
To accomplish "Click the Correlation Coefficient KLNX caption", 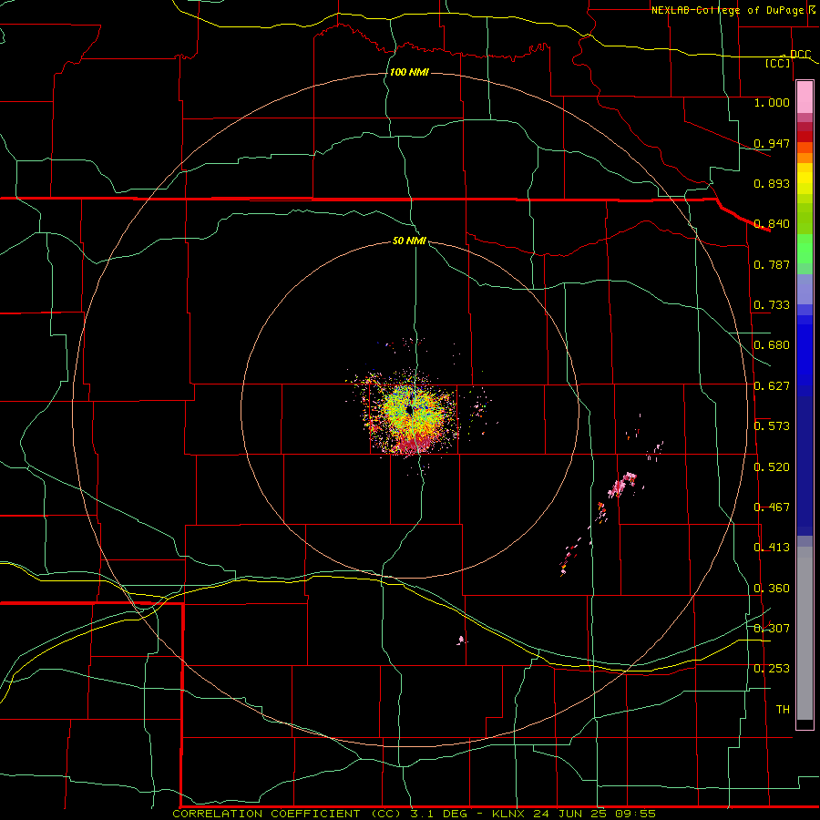I will (415, 814).
